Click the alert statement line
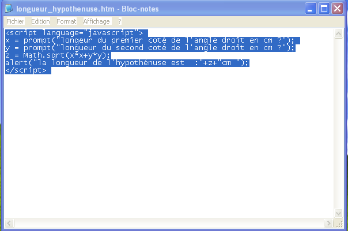The image size is (348, 231). click(x=127, y=63)
